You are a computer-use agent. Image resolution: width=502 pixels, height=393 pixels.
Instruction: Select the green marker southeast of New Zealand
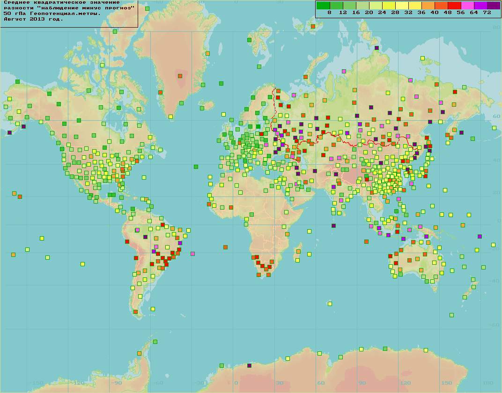[451, 315]
